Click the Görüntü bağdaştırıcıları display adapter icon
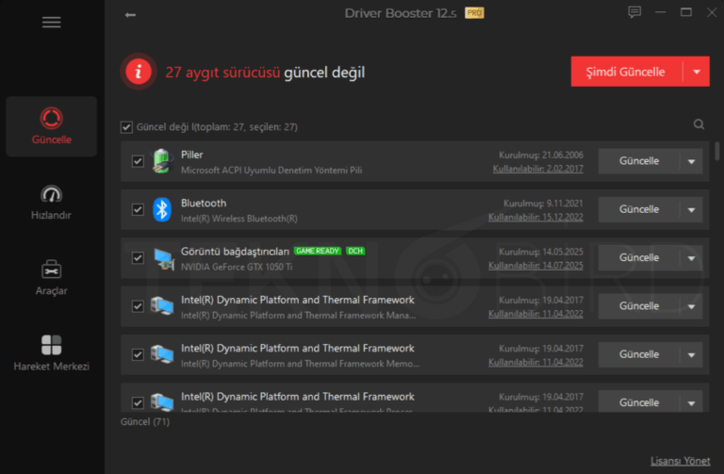This screenshot has width=724, height=474. [x=161, y=257]
